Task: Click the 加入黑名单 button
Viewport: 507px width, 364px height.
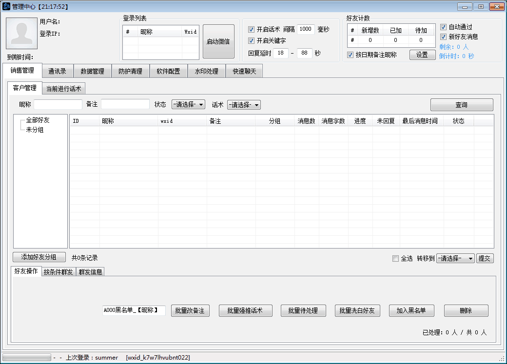Action: (x=411, y=311)
